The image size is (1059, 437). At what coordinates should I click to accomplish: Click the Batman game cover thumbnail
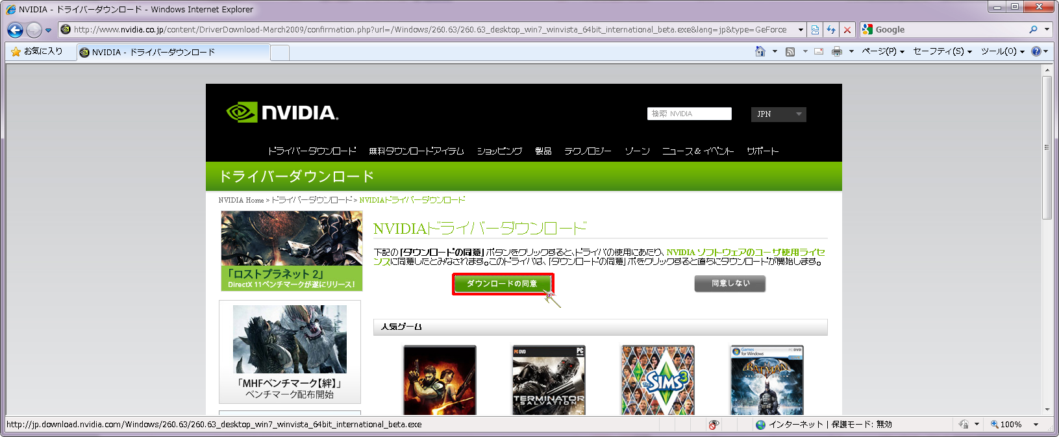767,380
